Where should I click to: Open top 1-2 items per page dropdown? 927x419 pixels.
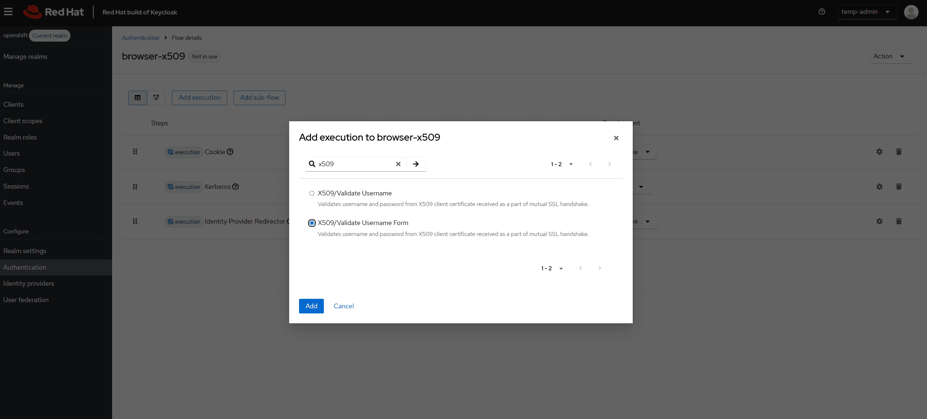point(562,164)
